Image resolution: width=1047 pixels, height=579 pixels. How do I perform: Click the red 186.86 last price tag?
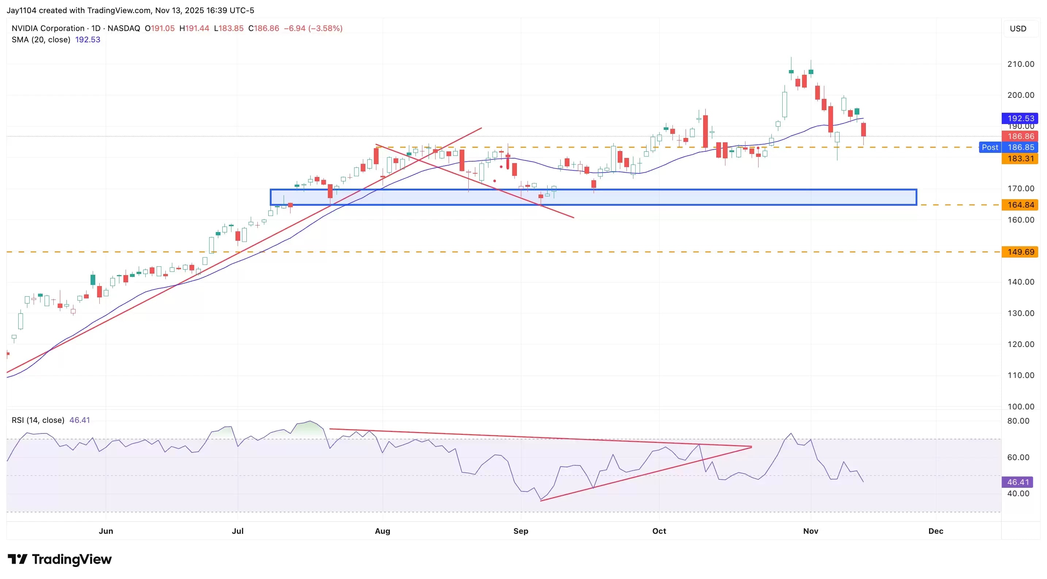[1020, 136]
